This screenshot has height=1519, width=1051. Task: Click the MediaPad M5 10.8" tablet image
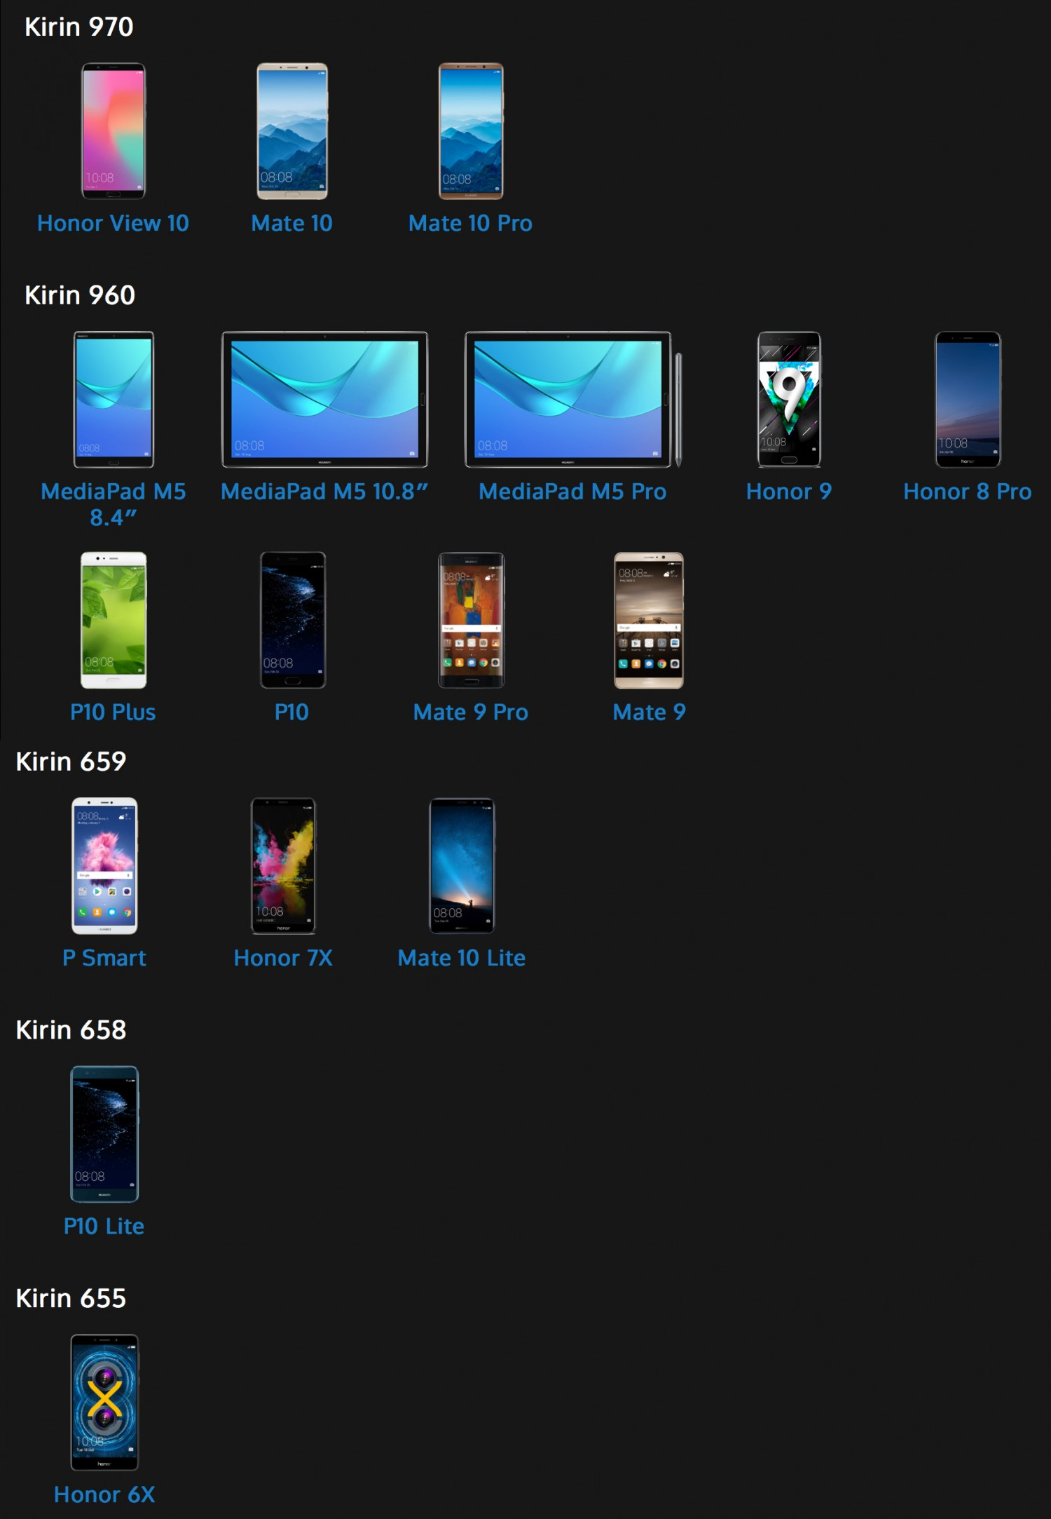click(x=324, y=400)
